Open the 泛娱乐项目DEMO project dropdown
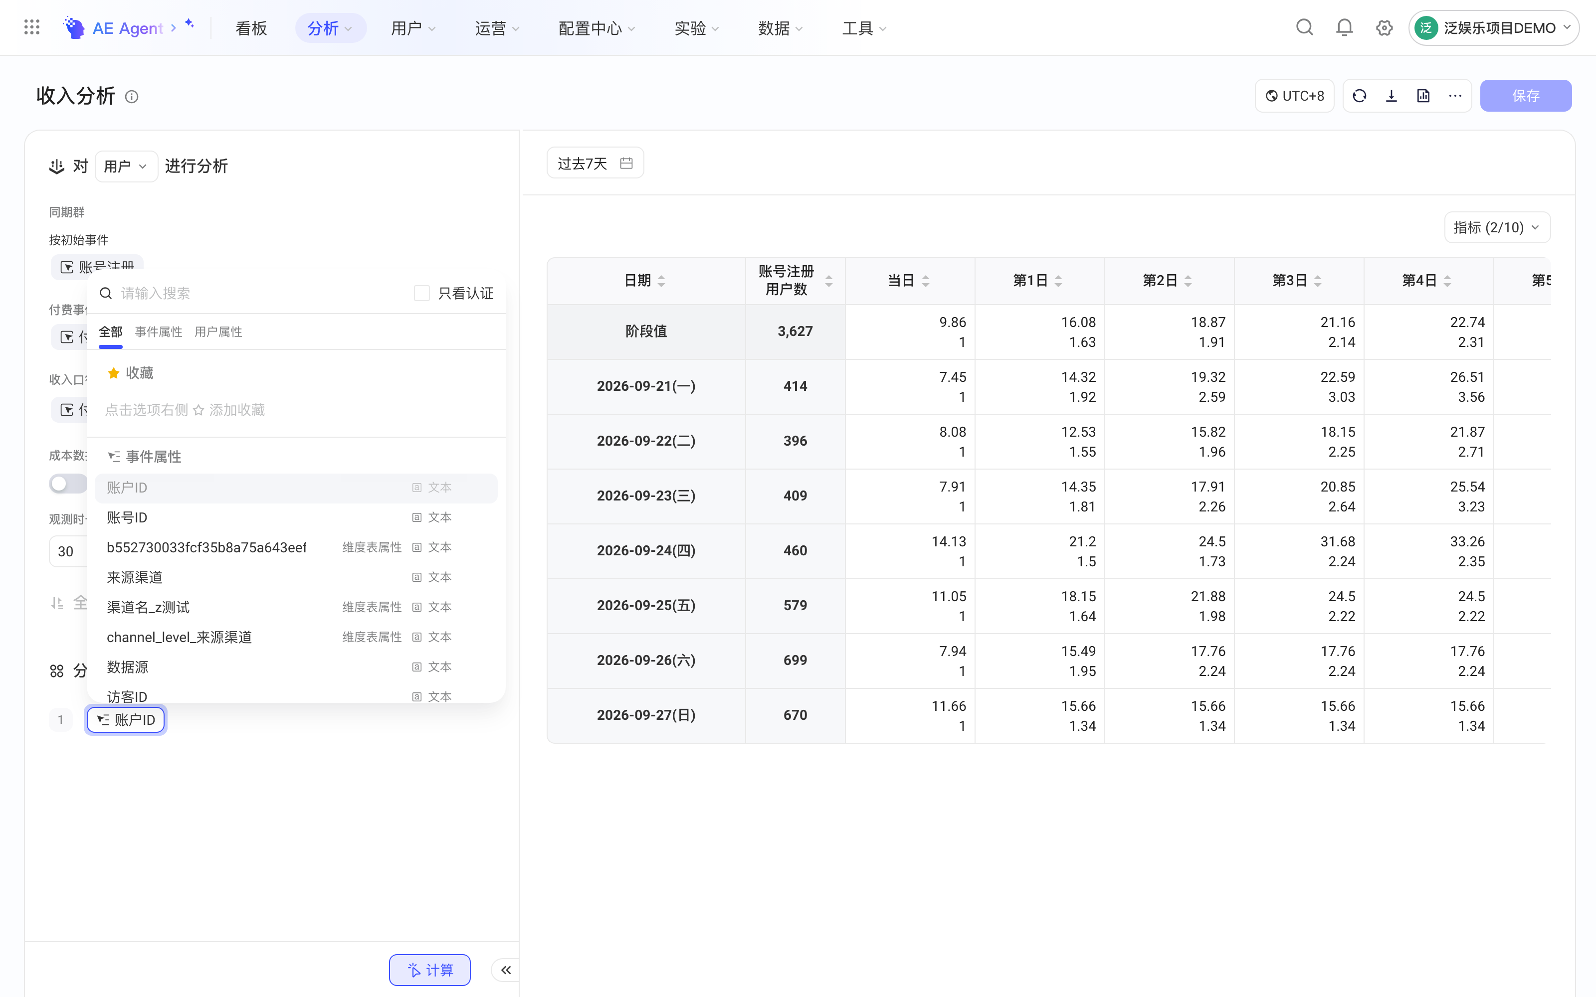Screen dimensions: 1596x997 coord(1494,28)
